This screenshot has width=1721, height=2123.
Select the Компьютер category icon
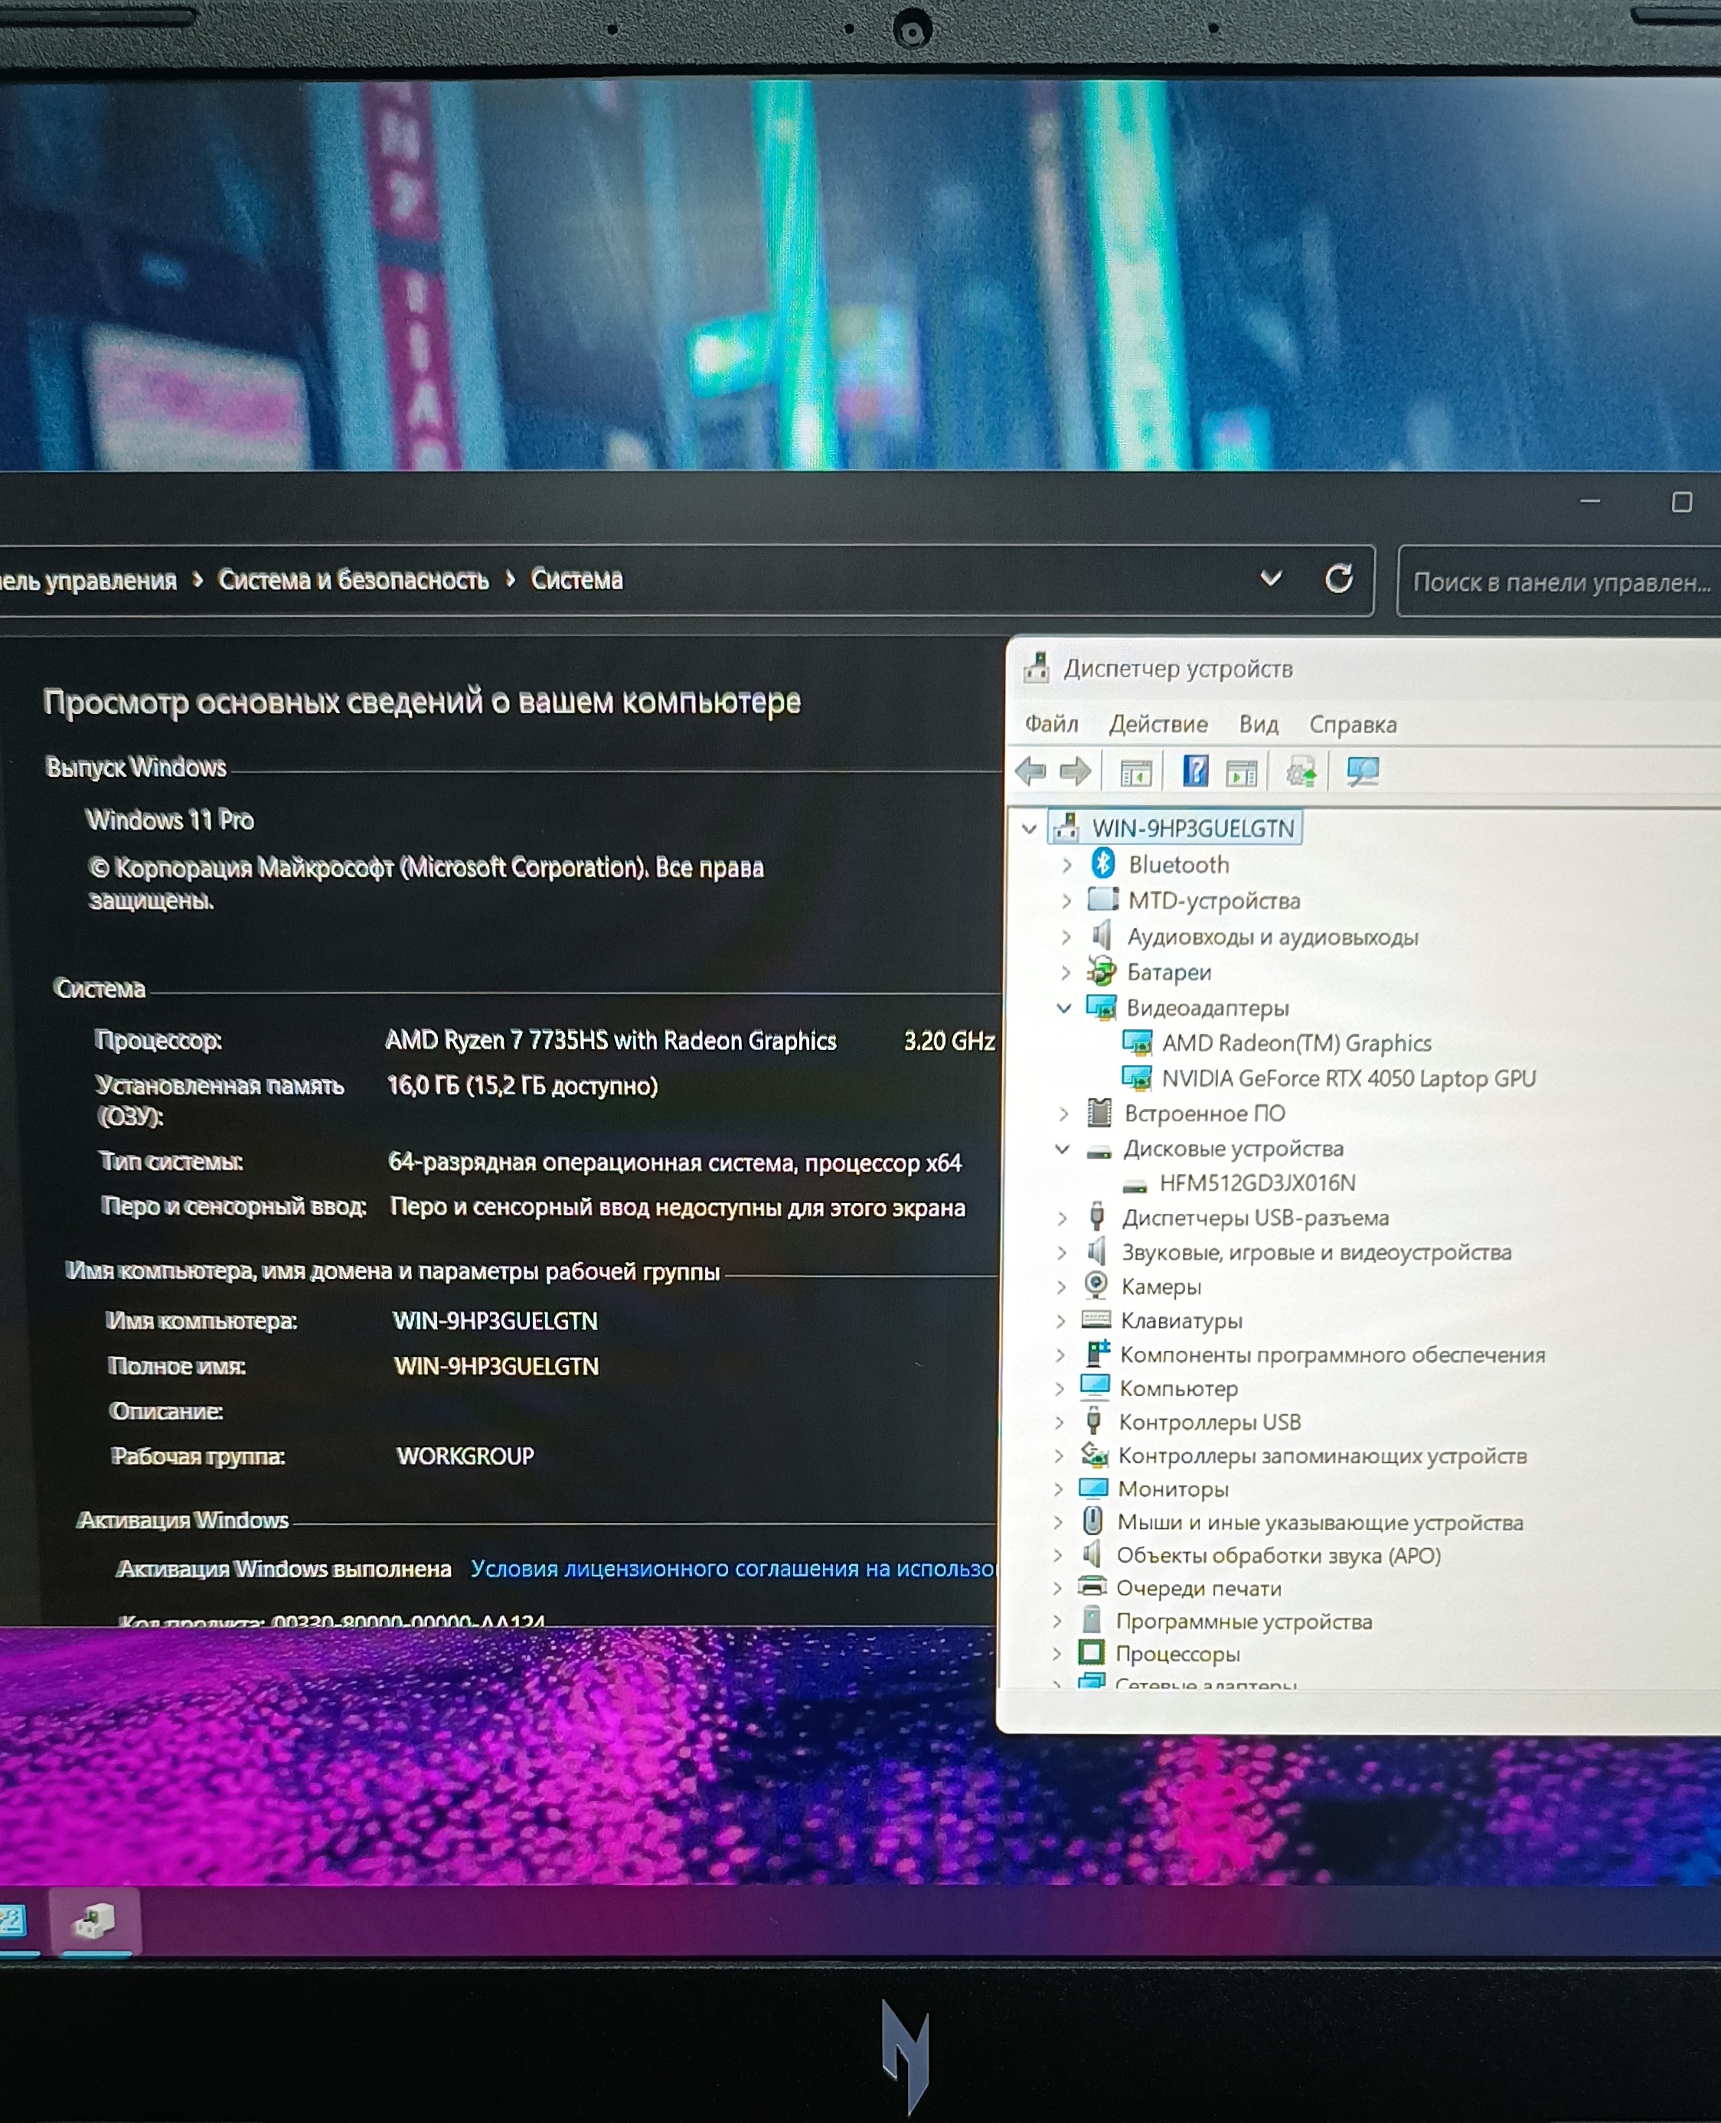[x=1095, y=1387]
